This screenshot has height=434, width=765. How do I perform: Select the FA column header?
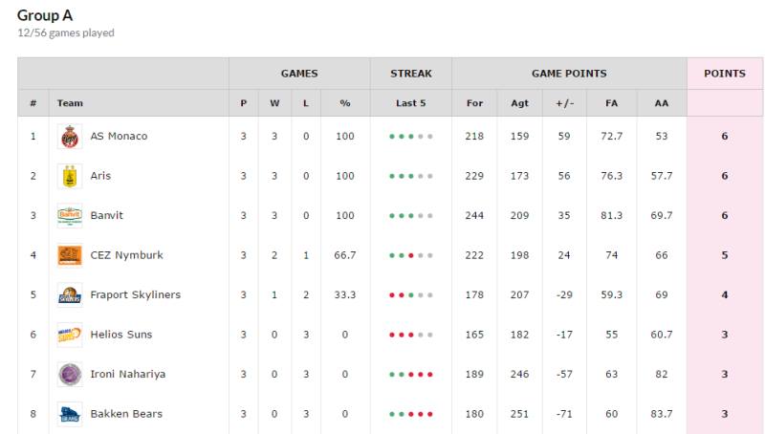(x=611, y=103)
